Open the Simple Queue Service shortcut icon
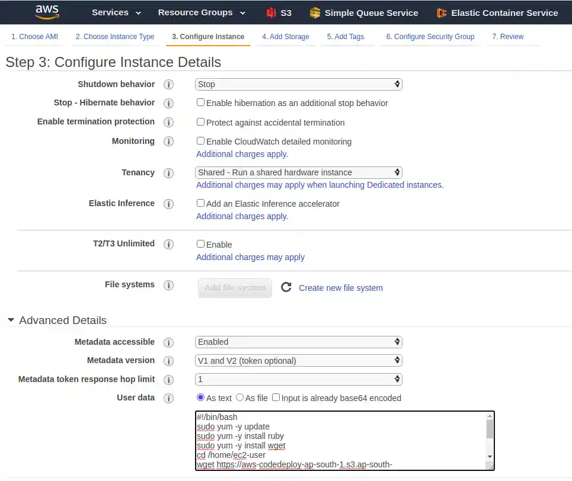572x481 pixels. 315,13
